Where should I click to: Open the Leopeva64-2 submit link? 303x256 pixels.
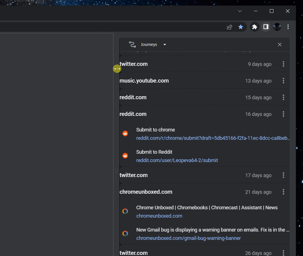coord(177,160)
